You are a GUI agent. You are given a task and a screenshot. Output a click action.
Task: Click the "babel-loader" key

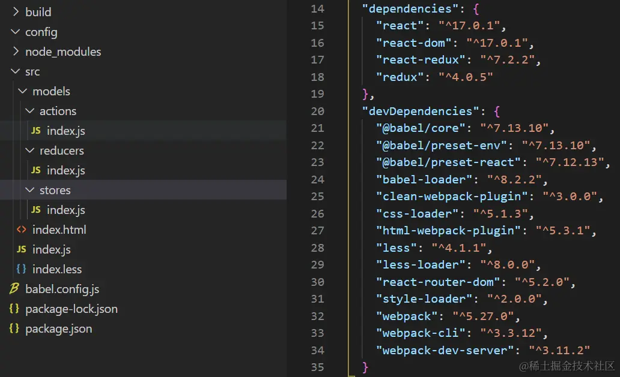[424, 180]
